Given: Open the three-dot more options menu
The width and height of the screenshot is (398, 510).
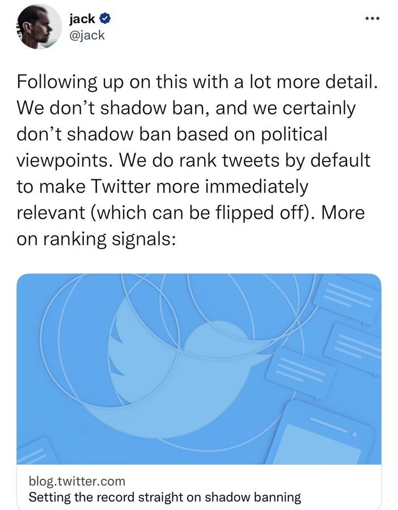Looking at the screenshot, I should tap(372, 19).
